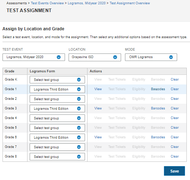Screen dimensions: 190x180
Task: Open Grade 3 Logramos Form dropdown
Action: tap(57, 108)
